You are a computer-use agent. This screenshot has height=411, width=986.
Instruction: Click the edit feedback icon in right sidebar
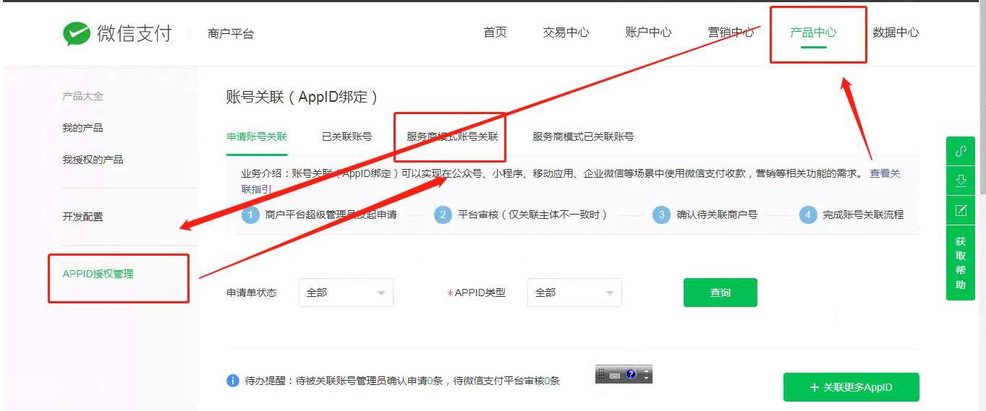point(961,210)
